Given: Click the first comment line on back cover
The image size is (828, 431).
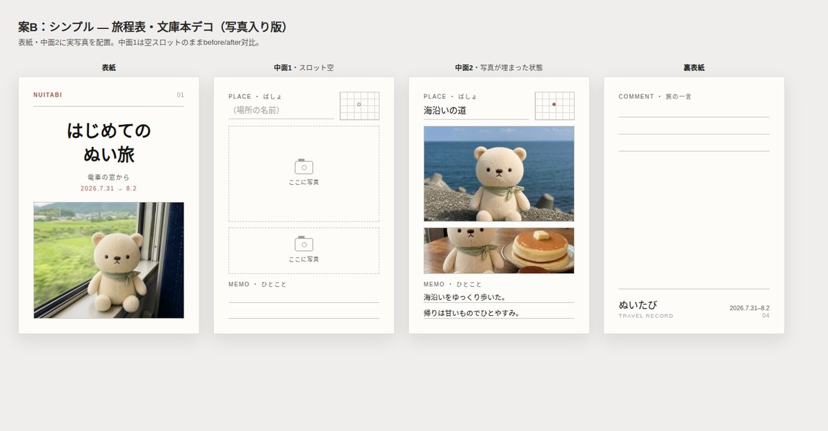Looking at the screenshot, I should 694,112.
